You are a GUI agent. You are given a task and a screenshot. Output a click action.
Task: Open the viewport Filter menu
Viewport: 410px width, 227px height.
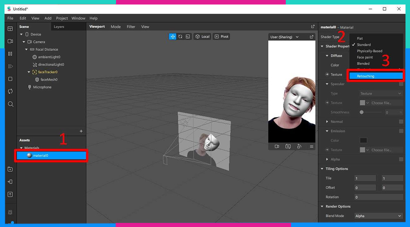tap(131, 27)
